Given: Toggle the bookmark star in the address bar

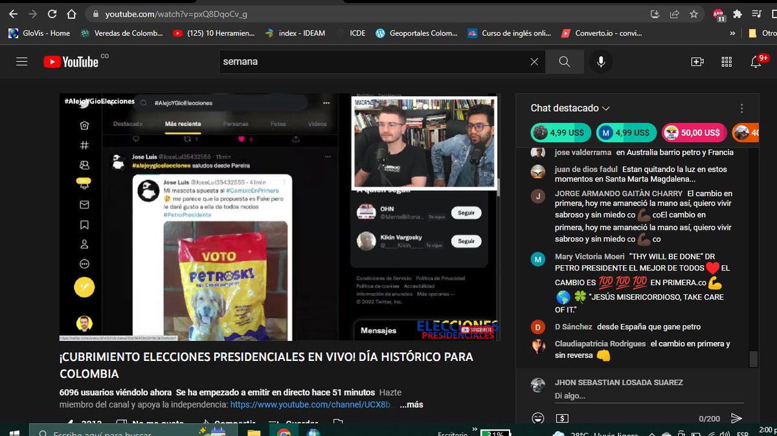Looking at the screenshot, I should point(693,13).
